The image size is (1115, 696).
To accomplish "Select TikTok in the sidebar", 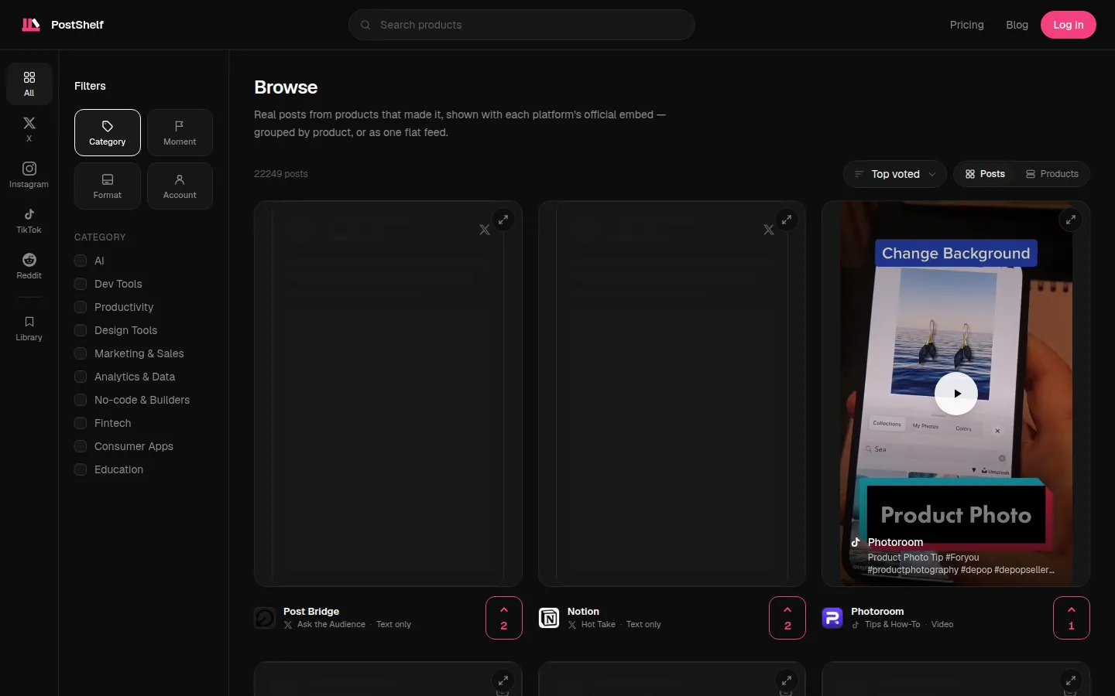I will 29,220.
